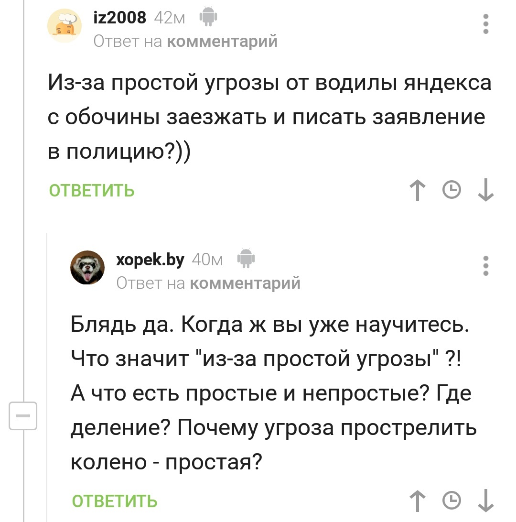Click the username хорек.by
The width and height of the screenshot is (516, 522).
click(x=150, y=260)
